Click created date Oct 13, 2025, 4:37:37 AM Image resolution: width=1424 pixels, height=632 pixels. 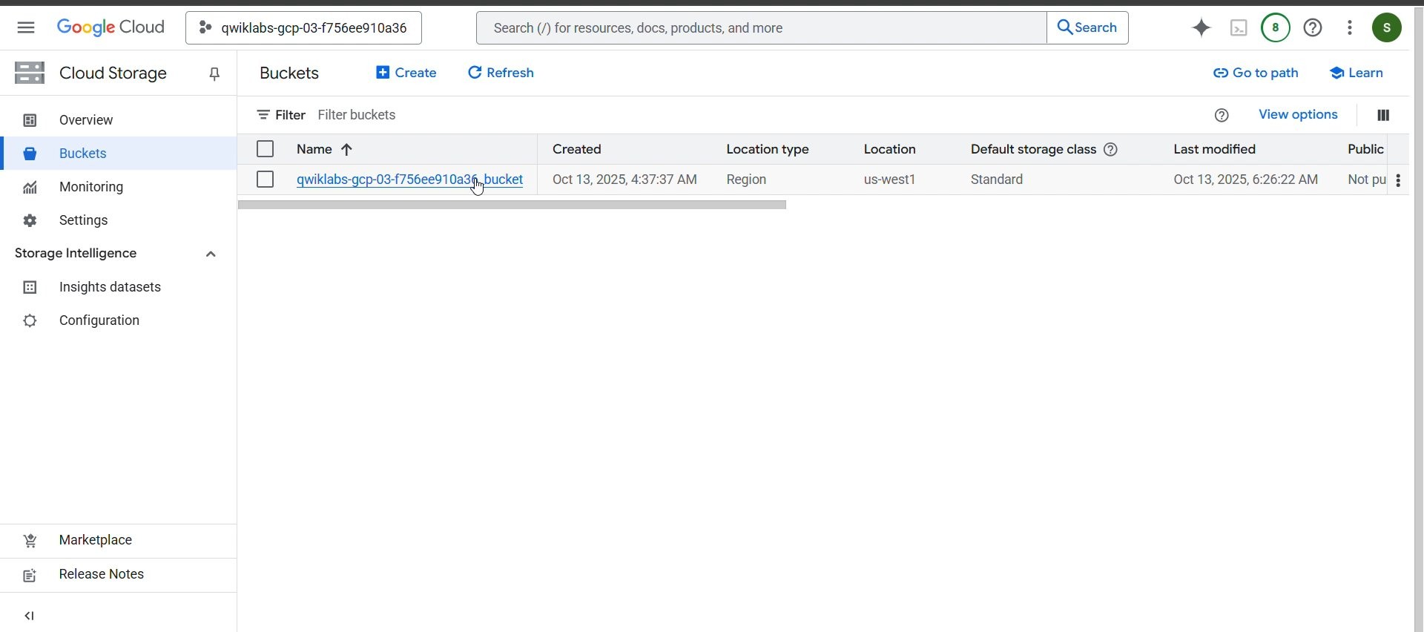(x=624, y=180)
